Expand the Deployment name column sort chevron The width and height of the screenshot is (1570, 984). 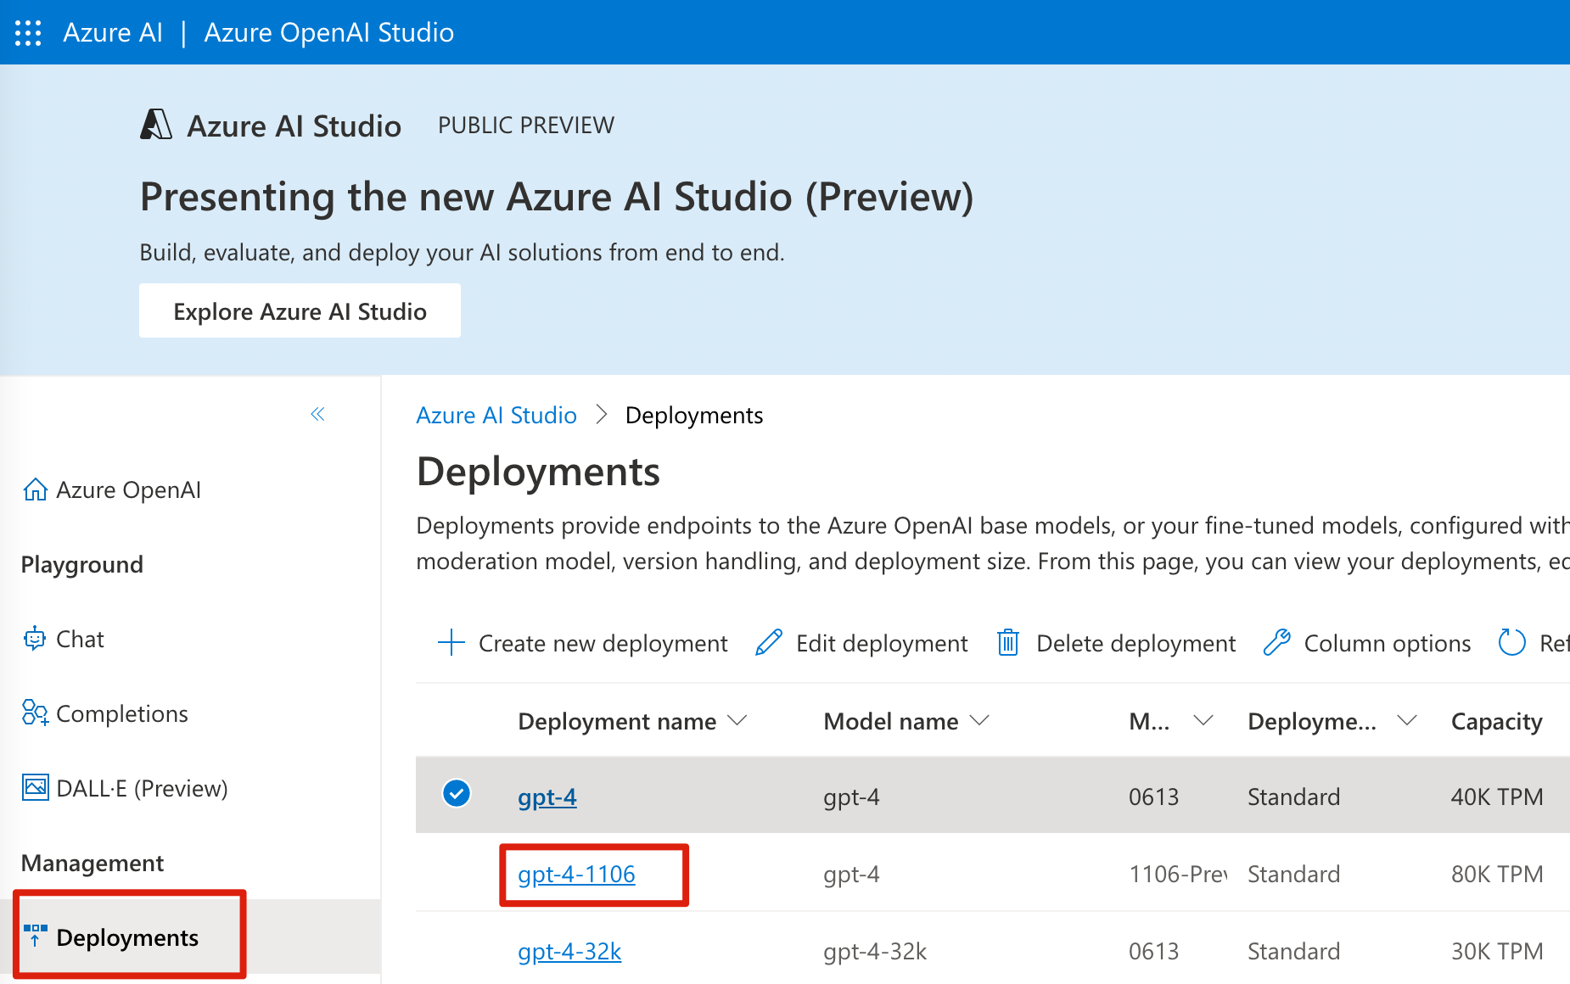[737, 720]
